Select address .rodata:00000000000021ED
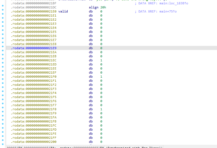217x148 pixels. coord(34,64)
